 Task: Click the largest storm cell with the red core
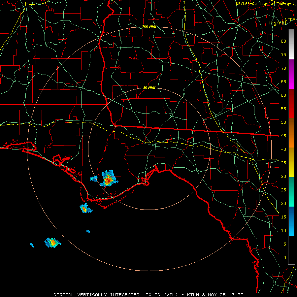point(109,180)
